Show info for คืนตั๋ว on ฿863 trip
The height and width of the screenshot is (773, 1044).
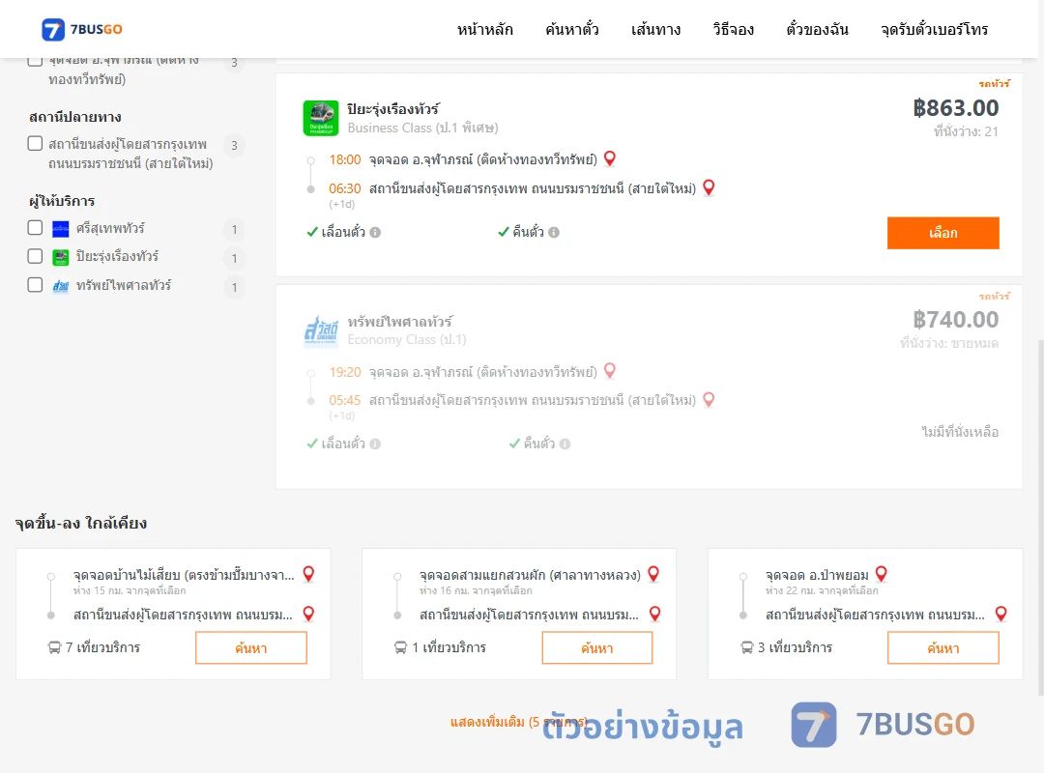[x=554, y=232]
